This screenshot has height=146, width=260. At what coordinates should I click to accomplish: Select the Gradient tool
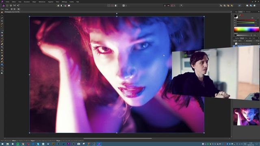(x=2, y=35)
